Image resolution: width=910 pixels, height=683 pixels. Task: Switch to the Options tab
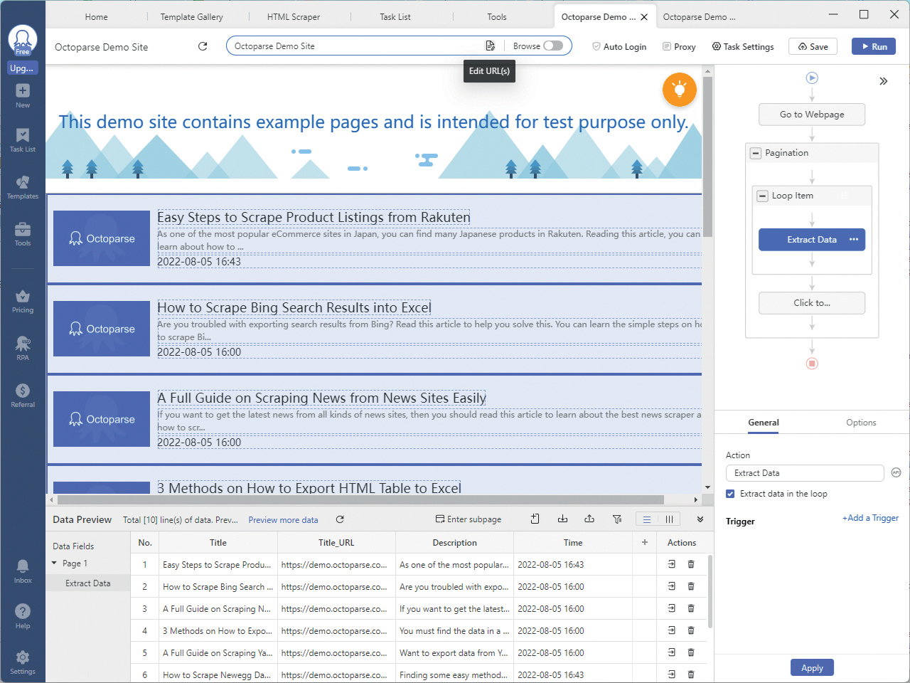(861, 423)
